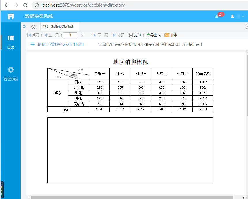Viewport: 248px width, 199px height.
Task: Click the vertical scrollbar on right
Action: (247, 85)
